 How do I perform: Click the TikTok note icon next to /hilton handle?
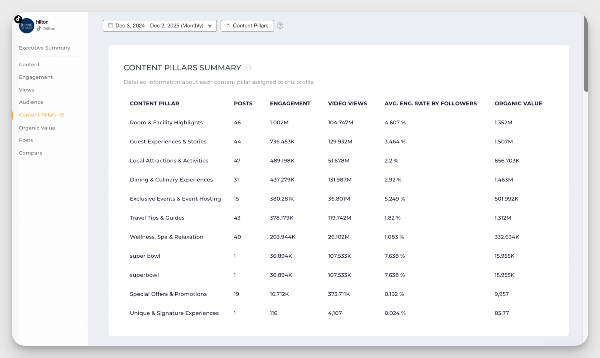pos(39,29)
